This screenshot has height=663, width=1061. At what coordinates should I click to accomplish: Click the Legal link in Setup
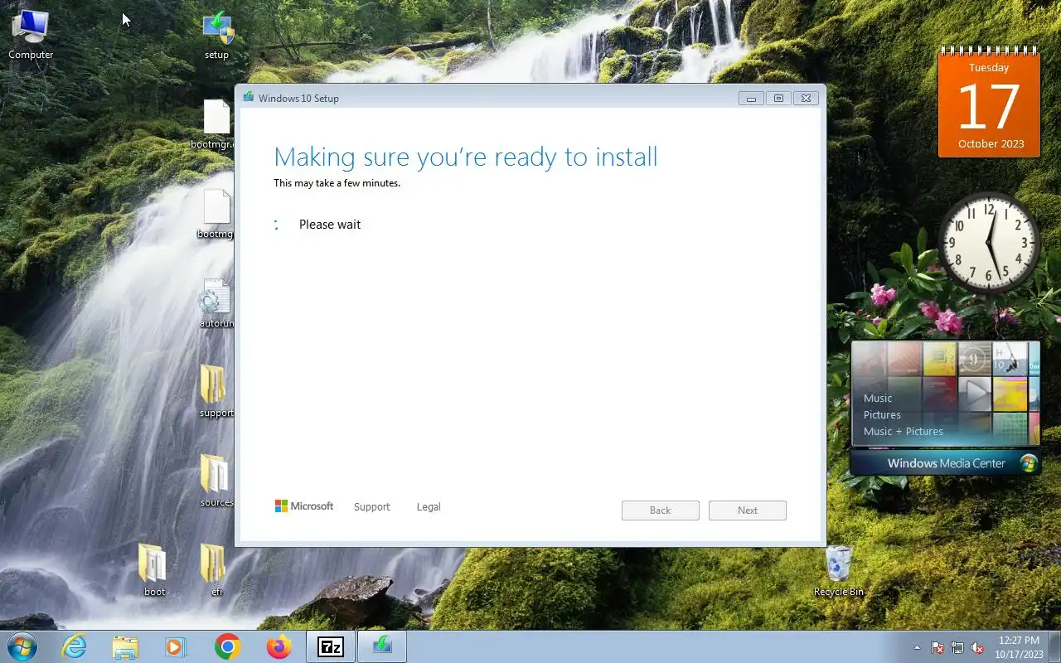coord(429,506)
